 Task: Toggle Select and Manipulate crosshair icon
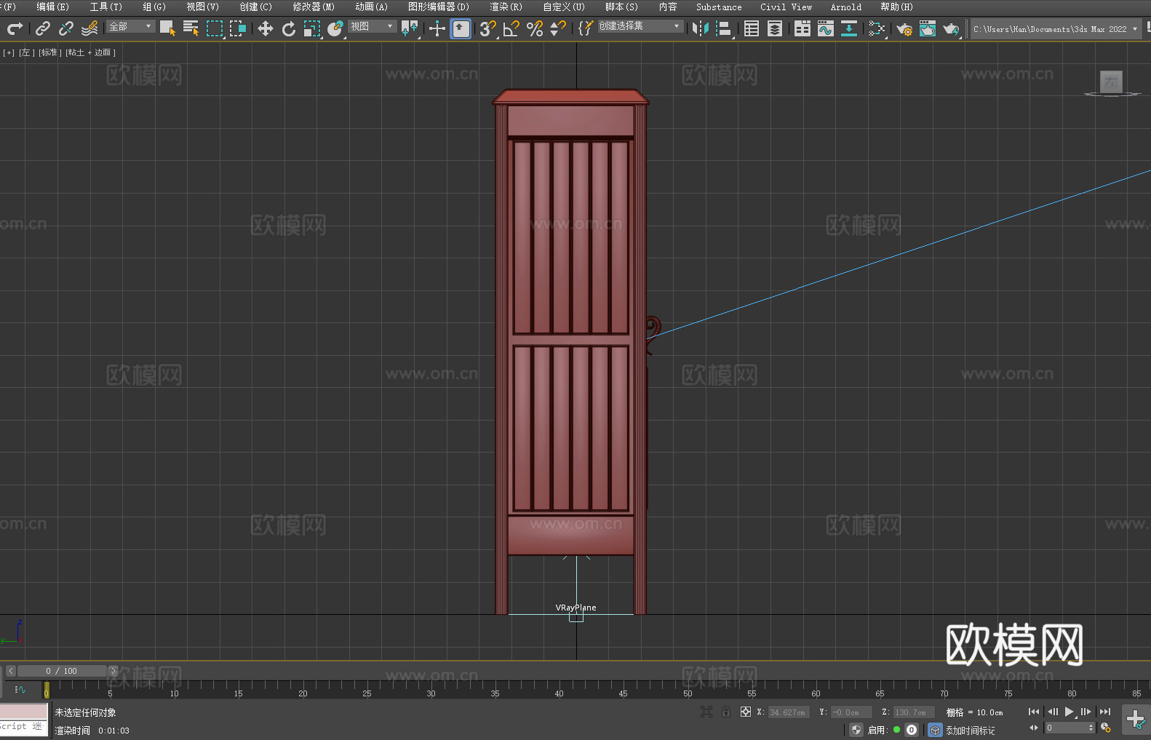(x=437, y=28)
